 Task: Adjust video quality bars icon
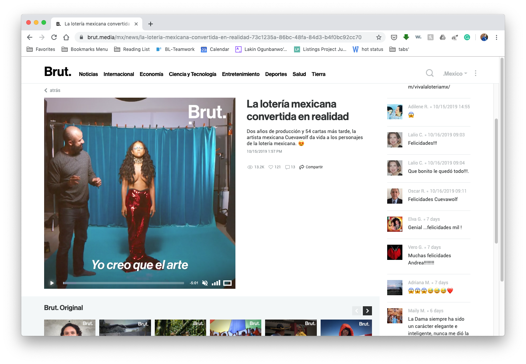pos(216,283)
